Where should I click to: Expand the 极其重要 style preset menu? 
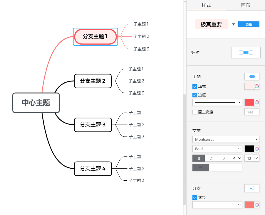click(234, 24)
